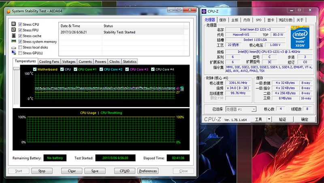324x183 pixels.
Task: Open the 缓存 tab in CPU-Z
Action: pos(223,20)
